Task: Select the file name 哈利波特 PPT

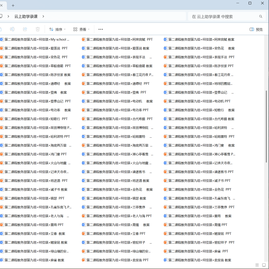Action: pos(37,137)
